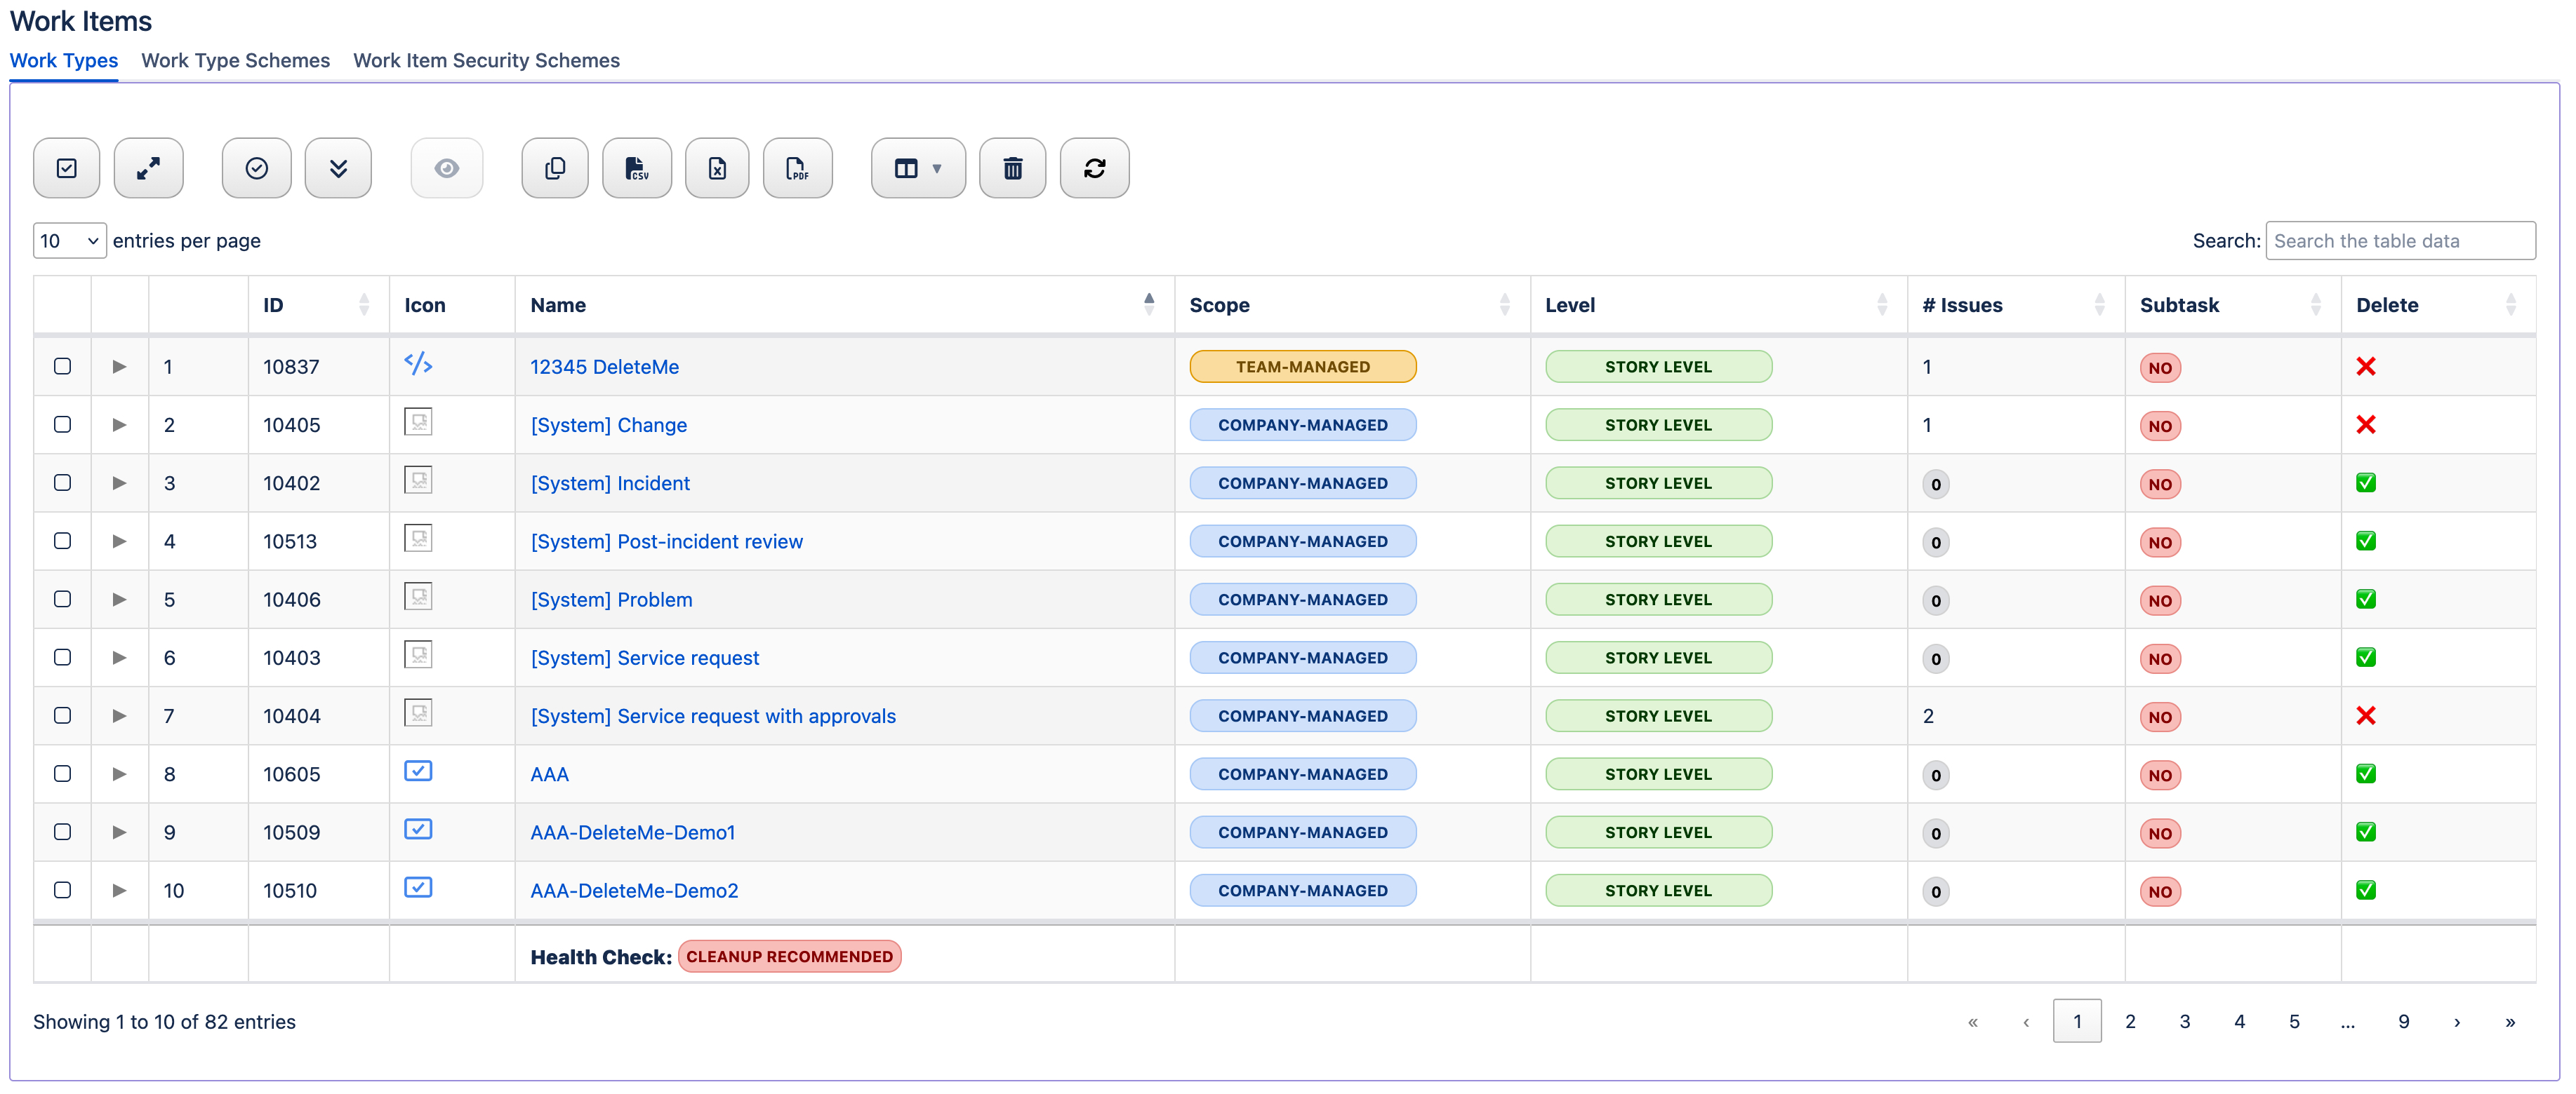The height and width of the screenshot is (1094, 2576).
Task: Click the expand fullscreen arrows button
Action: (x=148, y=168)
